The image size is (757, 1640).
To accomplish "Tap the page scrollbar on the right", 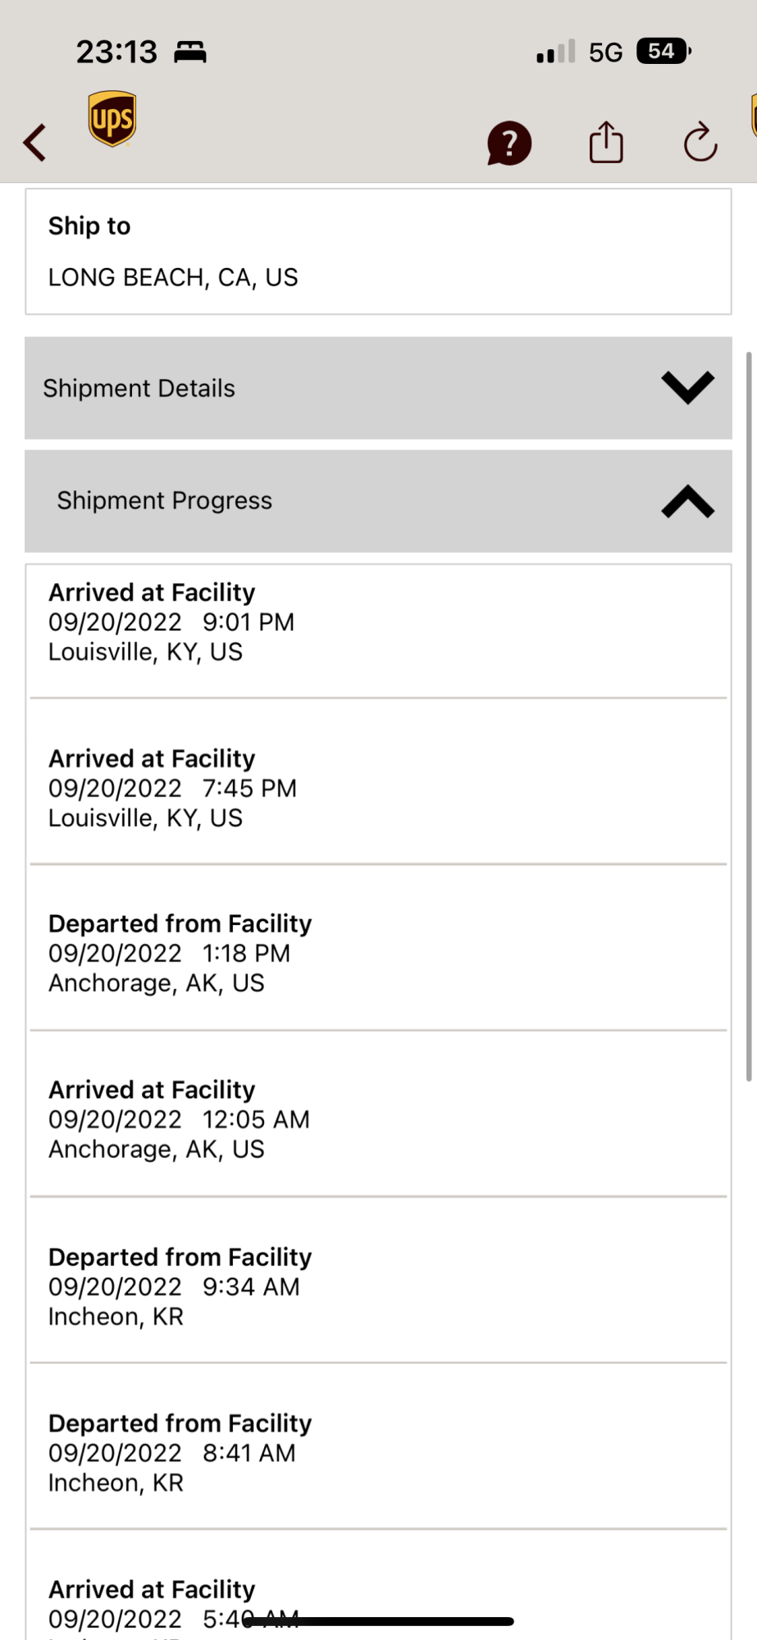I will coord(748,713).
